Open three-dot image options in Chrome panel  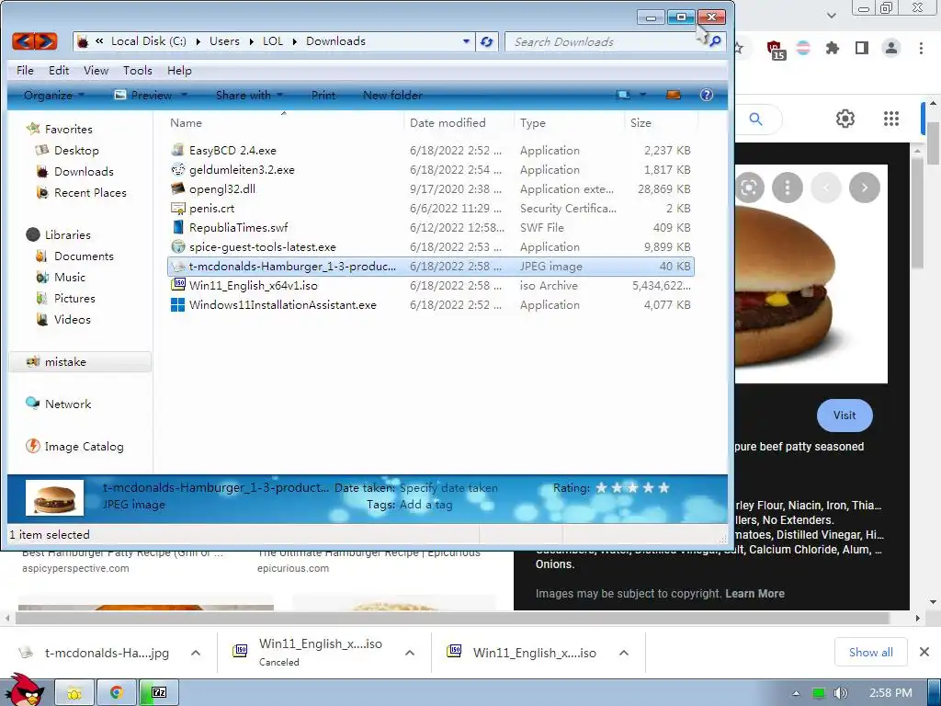tap(788, 188)
